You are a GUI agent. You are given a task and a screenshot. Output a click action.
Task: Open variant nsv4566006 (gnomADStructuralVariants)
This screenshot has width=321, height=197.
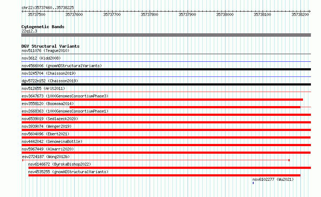point(62,66)
